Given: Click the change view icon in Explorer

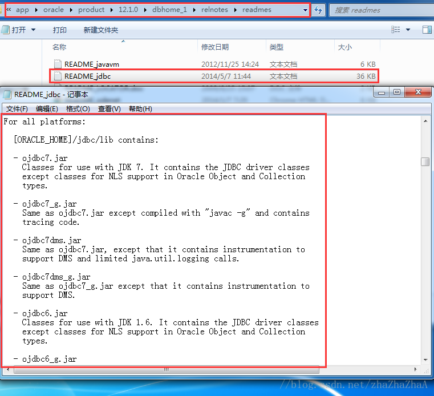Looking at the screenshot, I should point(396,30).
